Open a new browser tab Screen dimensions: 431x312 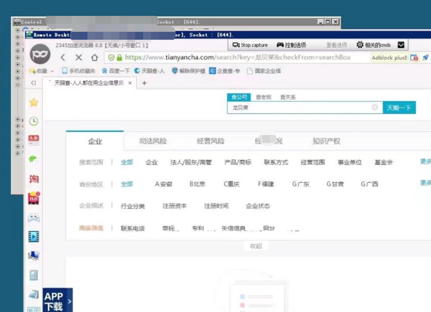[x=144, y=83]
